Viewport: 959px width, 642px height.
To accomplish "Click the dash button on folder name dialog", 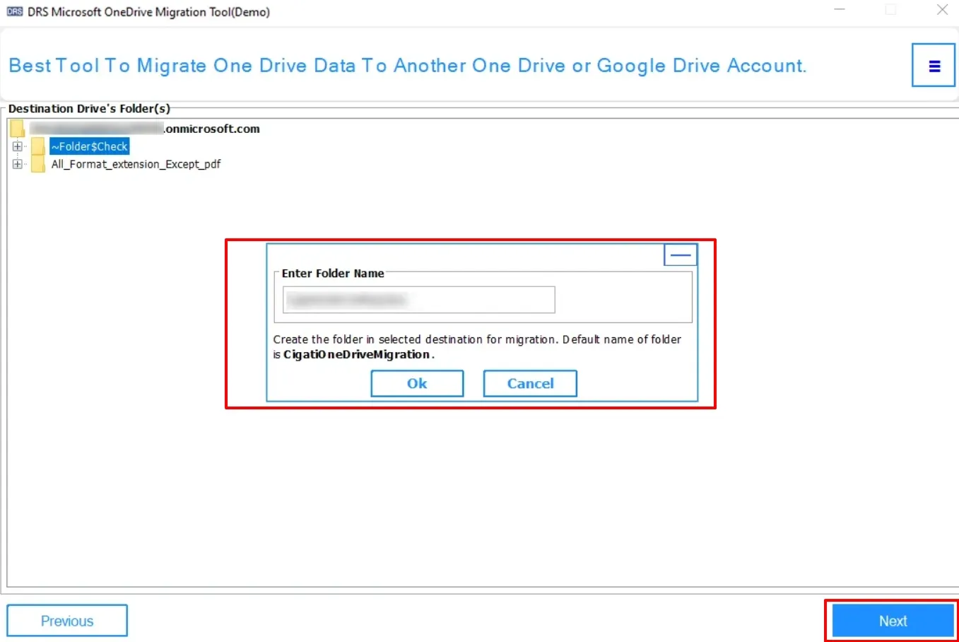I will [680, 255].
